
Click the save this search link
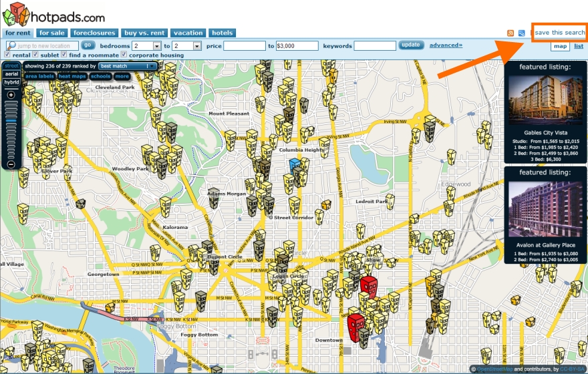pos(560,32)
